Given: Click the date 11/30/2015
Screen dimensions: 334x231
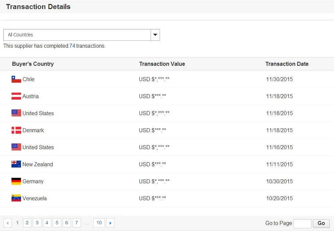Looking at the screenshot, I should (x=279, y=79).
